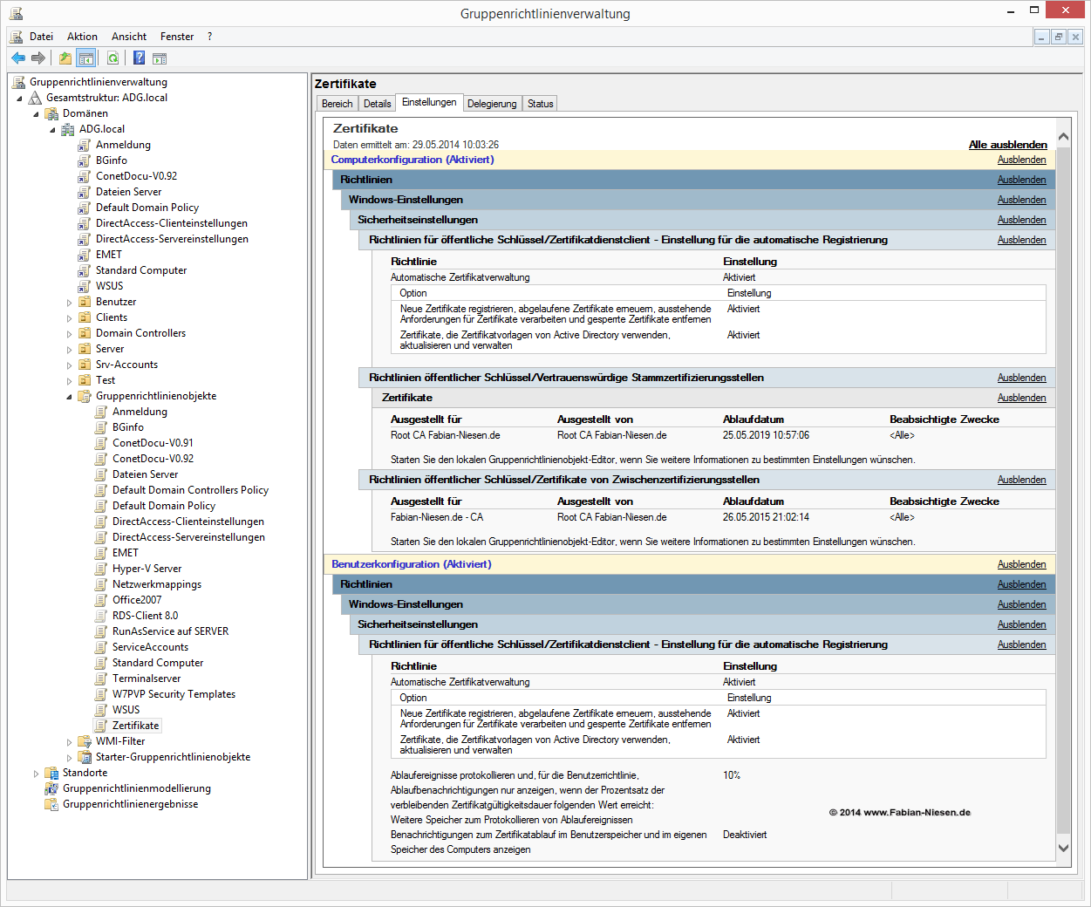Open the Ansicht menu
Image resolution: width=1091 pixels, height=907 pixels.
(x=129, y=37)
